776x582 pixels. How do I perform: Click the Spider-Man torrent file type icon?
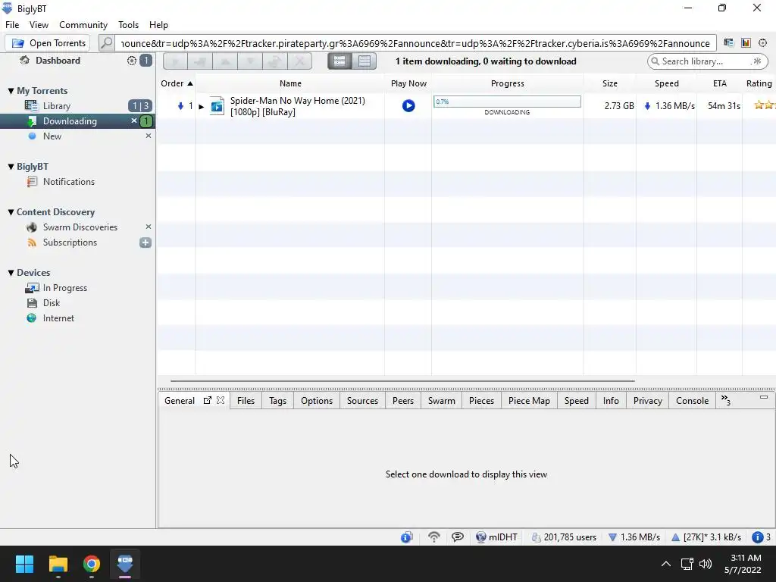(x=217, y=106)
